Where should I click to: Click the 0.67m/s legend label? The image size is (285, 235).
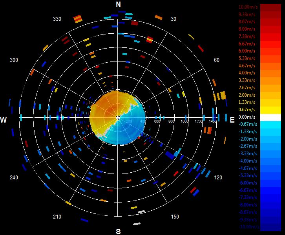(247, 110)
